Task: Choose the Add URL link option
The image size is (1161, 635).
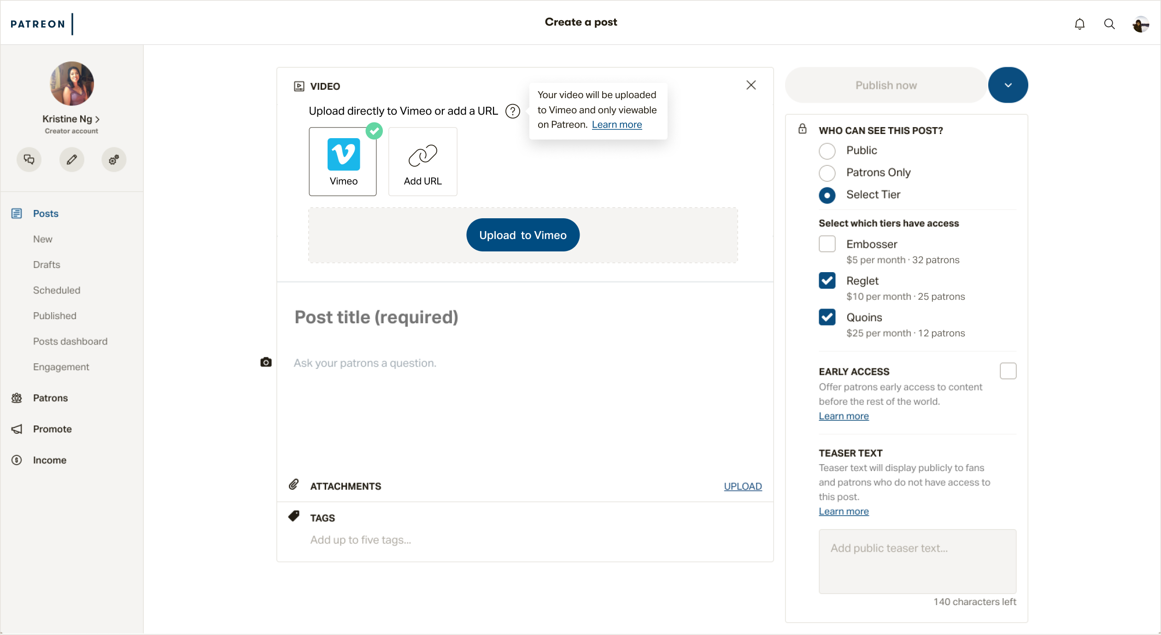Action: tap(422, 162)
